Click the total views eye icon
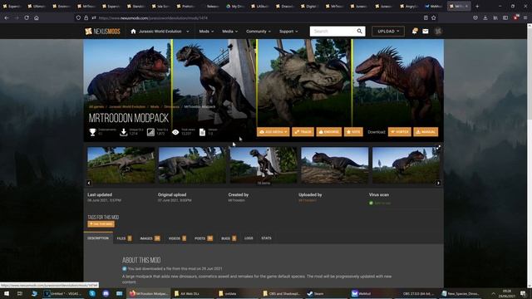 tap(175, 132)
